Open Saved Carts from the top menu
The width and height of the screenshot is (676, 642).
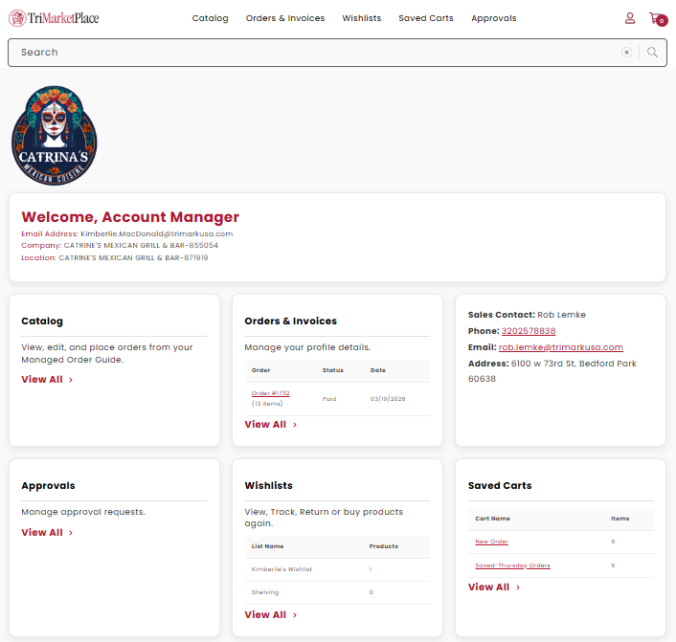[x=426, y=18]
